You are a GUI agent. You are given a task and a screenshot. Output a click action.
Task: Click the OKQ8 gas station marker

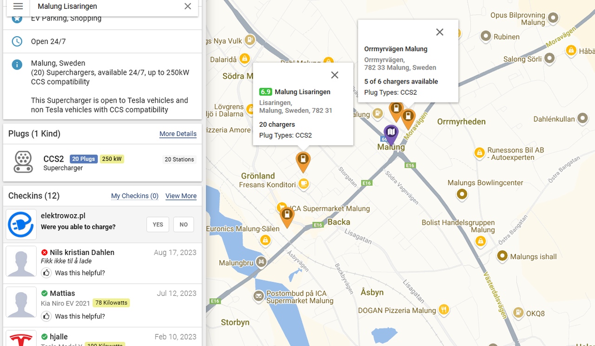tap(518, 313)
